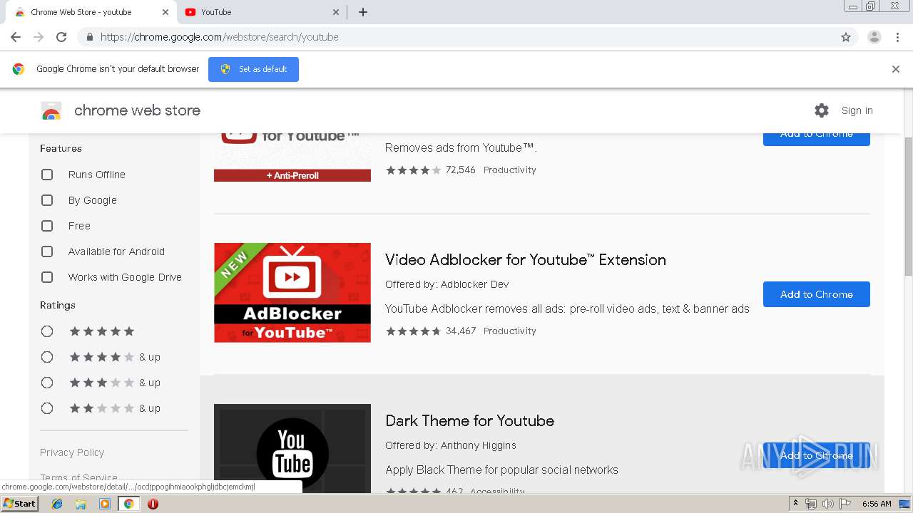Click the AdBlocker for YouTube thumbnail
The image size is (913, 513).
292,293
